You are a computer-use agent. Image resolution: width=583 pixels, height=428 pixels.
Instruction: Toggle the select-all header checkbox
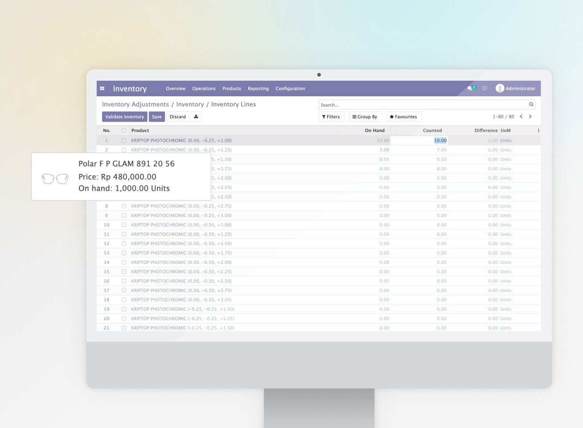pyautogui.click(x=123, y=131)
